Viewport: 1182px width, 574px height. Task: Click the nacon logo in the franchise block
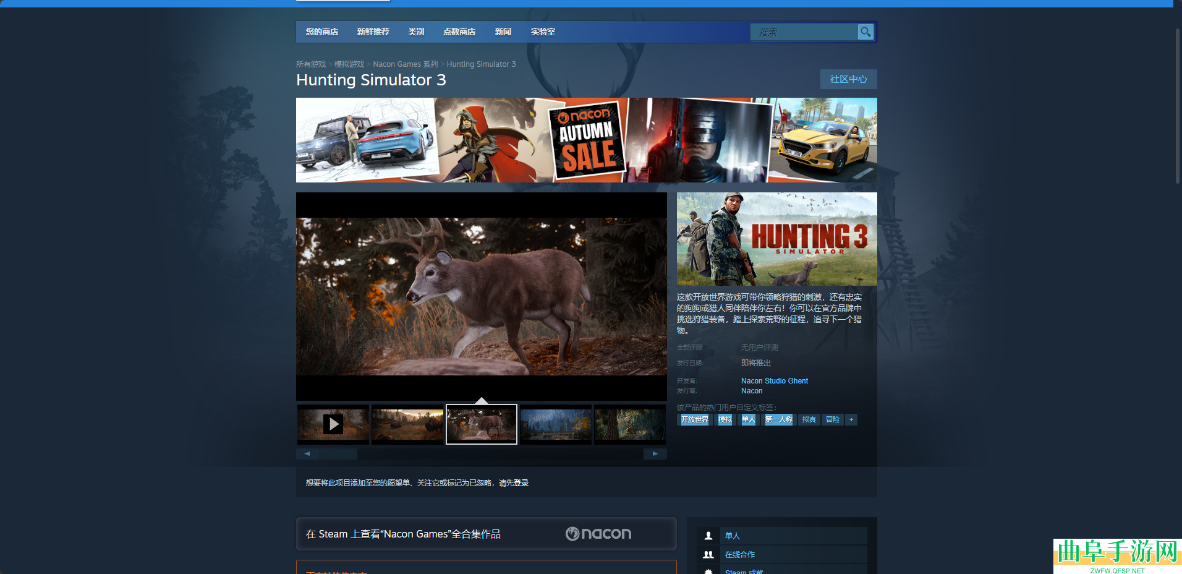598,534
